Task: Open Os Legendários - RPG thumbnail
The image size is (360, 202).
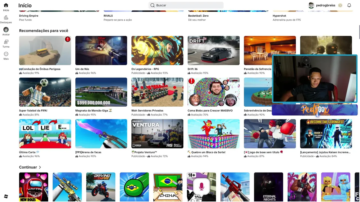Action: click(157, 50)
